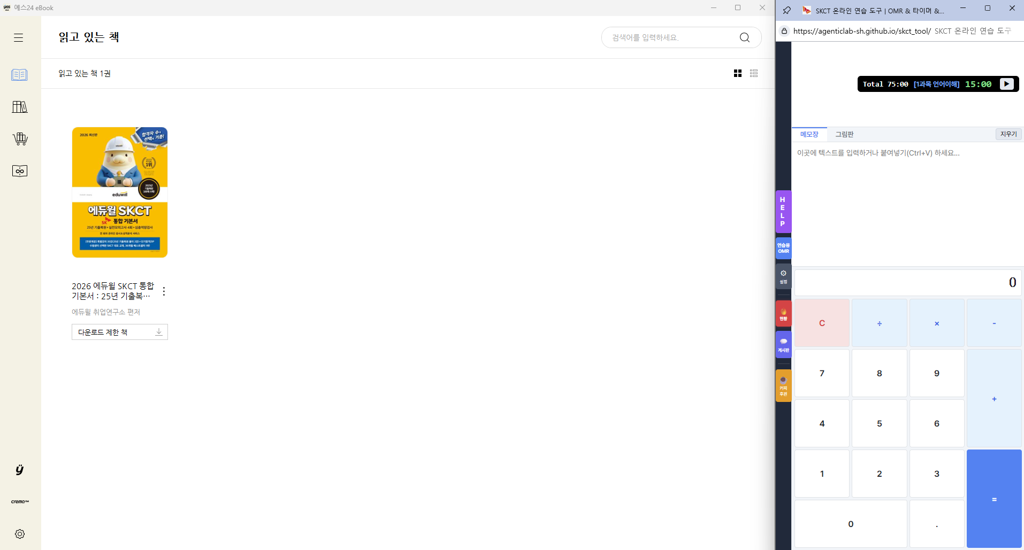Open the 에듀윌 SKCT book cover thumbnail
This screenshot has width=1024, height=550.
tap(120, 192)
